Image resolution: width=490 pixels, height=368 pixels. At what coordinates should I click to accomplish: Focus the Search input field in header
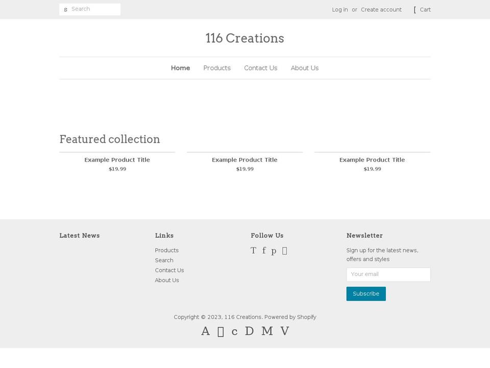(x=90, y=9)
